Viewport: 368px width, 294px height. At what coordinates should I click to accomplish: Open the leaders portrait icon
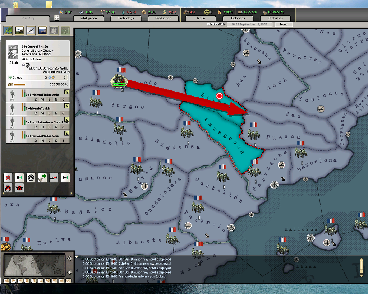[x=54, y=31]
